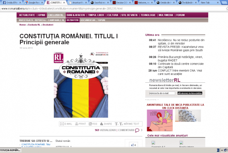Click the cartoon ad thumbnail
This screenshot has height=153, width=228.
[x=160, y=120]
